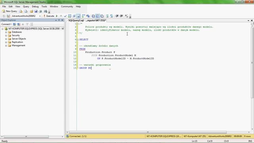Specify Values for Template Parameters
The width and height of the screenshot is (254, 143).
click(x=127, y=16)
